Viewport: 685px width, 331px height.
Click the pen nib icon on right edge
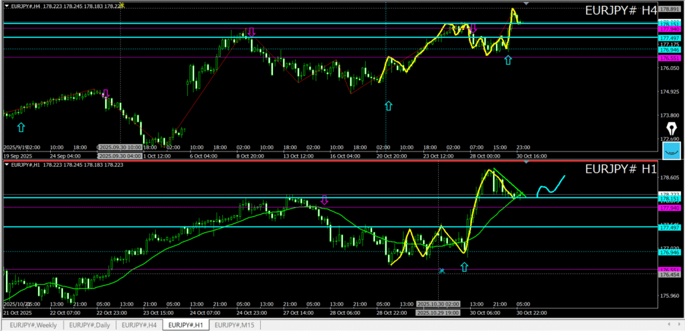[x=671, y=128]
